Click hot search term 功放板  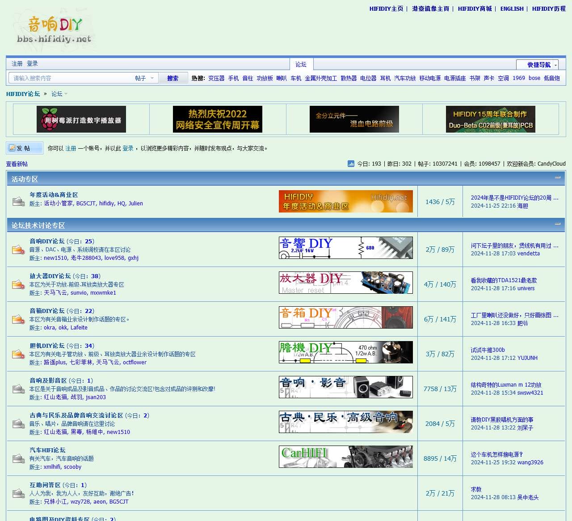coord(265,78)
